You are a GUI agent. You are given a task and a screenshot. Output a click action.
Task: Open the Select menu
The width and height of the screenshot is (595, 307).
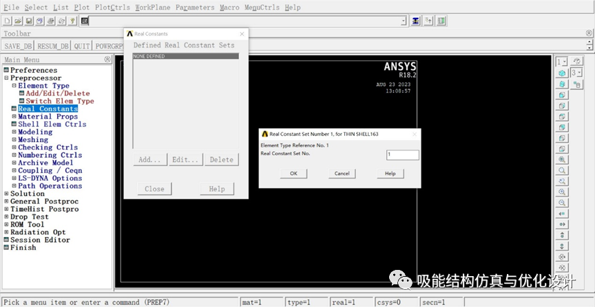click(36, 7)
